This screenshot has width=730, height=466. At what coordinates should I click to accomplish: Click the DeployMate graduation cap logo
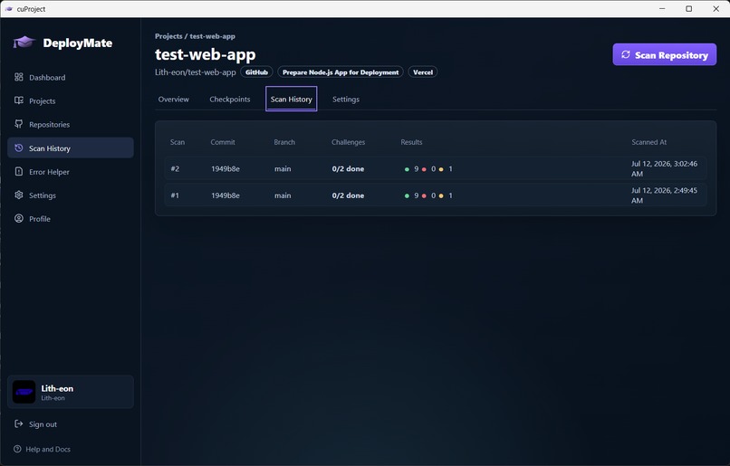24,43
